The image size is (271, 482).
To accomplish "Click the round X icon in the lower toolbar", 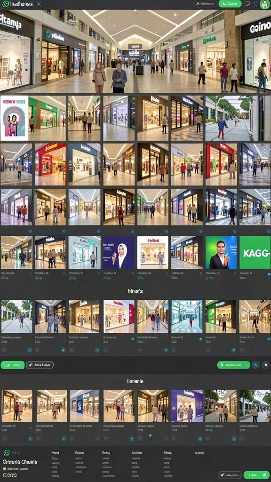I will (x=266, y=365).
